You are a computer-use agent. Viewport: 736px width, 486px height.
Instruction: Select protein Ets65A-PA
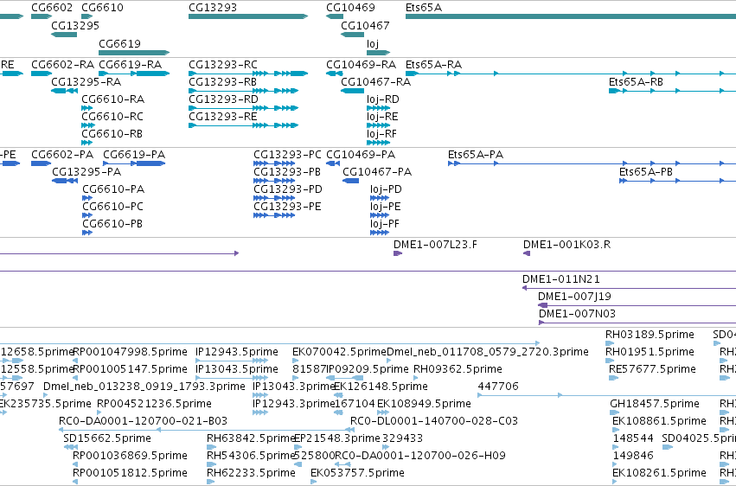(592, 163)
